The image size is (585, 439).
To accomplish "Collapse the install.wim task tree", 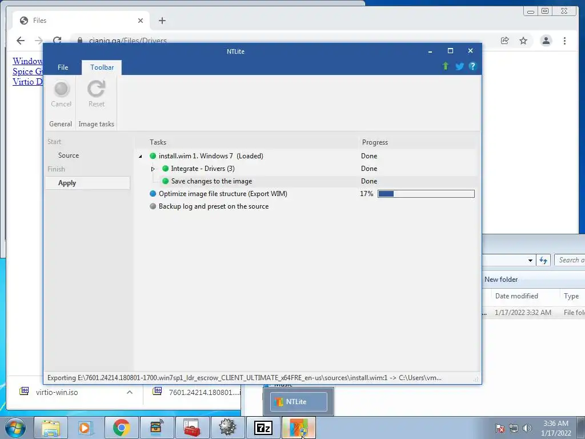I will point(141,156).
